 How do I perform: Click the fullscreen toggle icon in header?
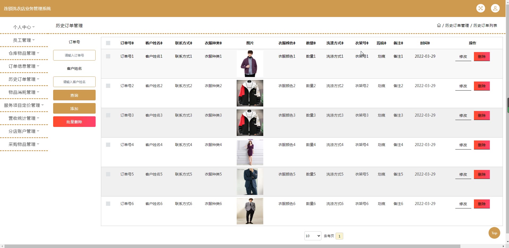(x=480, y=8)
